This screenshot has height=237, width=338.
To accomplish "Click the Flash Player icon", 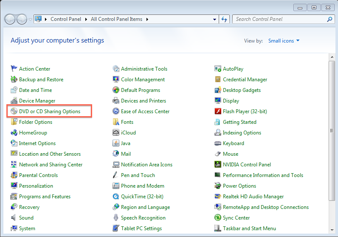I will (x=218, y=111).
